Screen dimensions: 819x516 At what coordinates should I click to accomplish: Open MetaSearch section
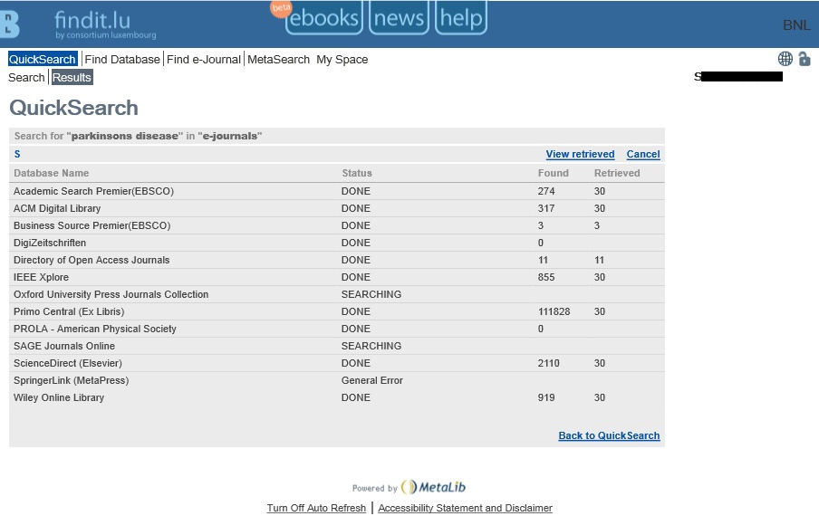278,60
